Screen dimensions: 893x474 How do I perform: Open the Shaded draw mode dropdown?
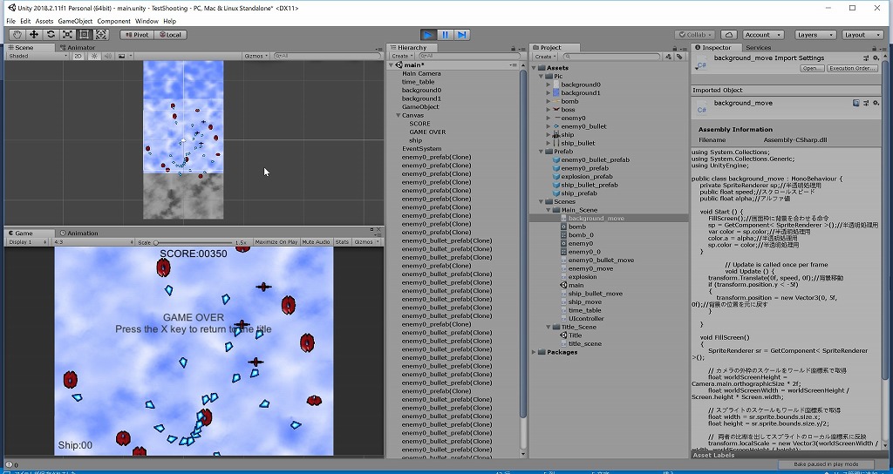37,56
